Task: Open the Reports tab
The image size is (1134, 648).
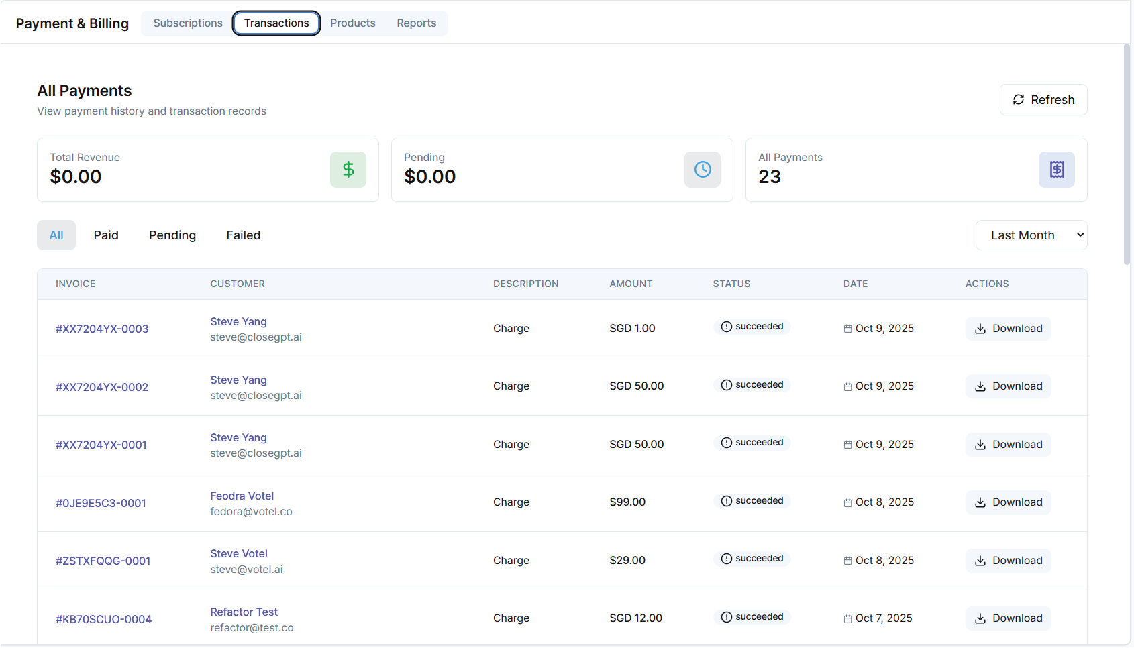Action: click(416, 23)
